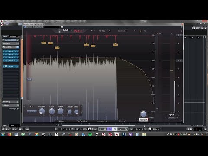This screenshot has width=208, height=156.
Task: Select the Editor tab at bottom left
Action: (13, 125)
